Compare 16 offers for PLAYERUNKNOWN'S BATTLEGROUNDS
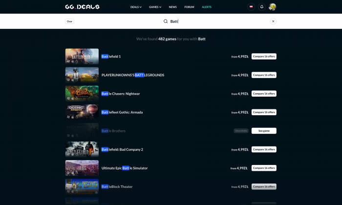342x205 pixels. click(x=264, y=75)
